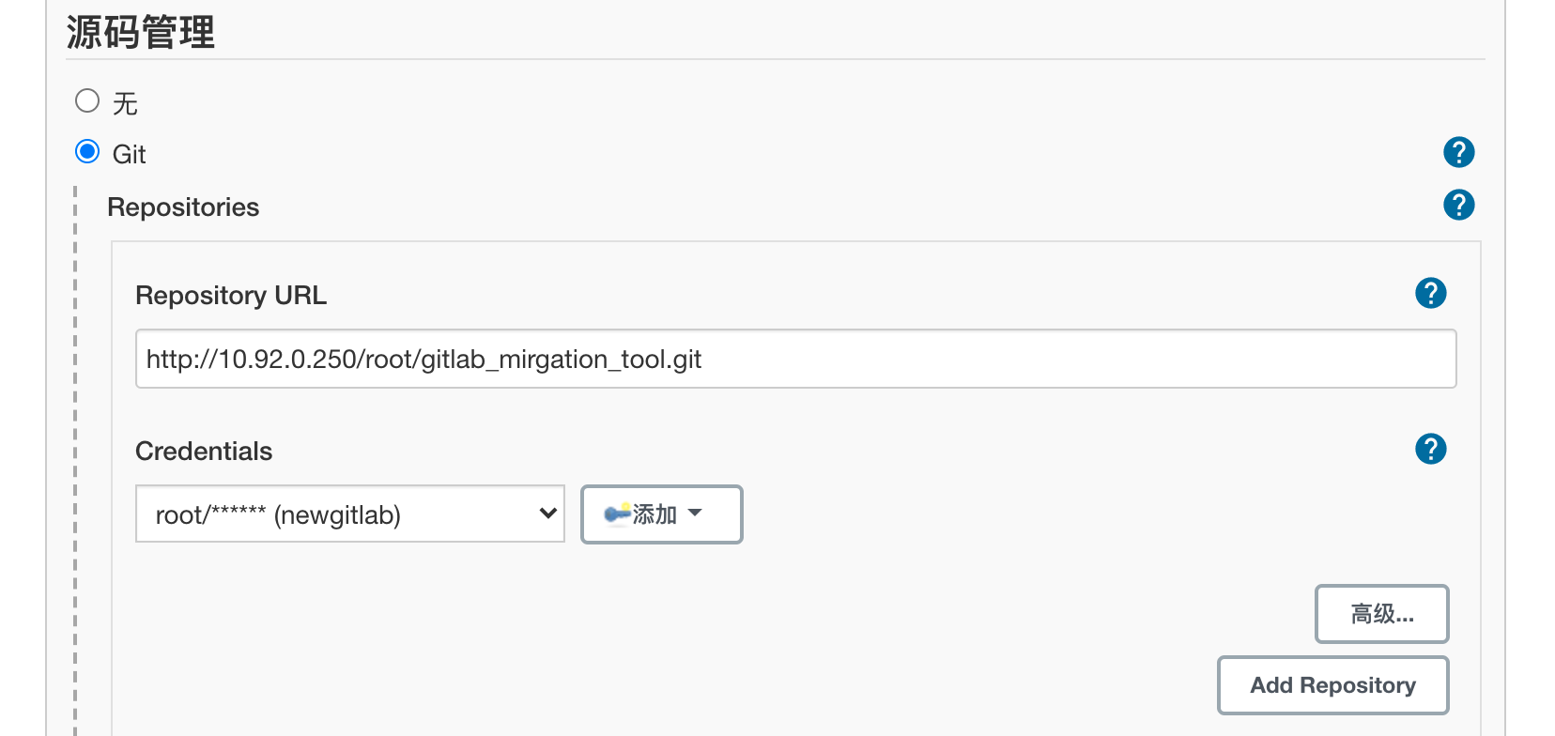Click the Repository URL label
Viewport: 1555px width, 736px height.
[231, 295]
